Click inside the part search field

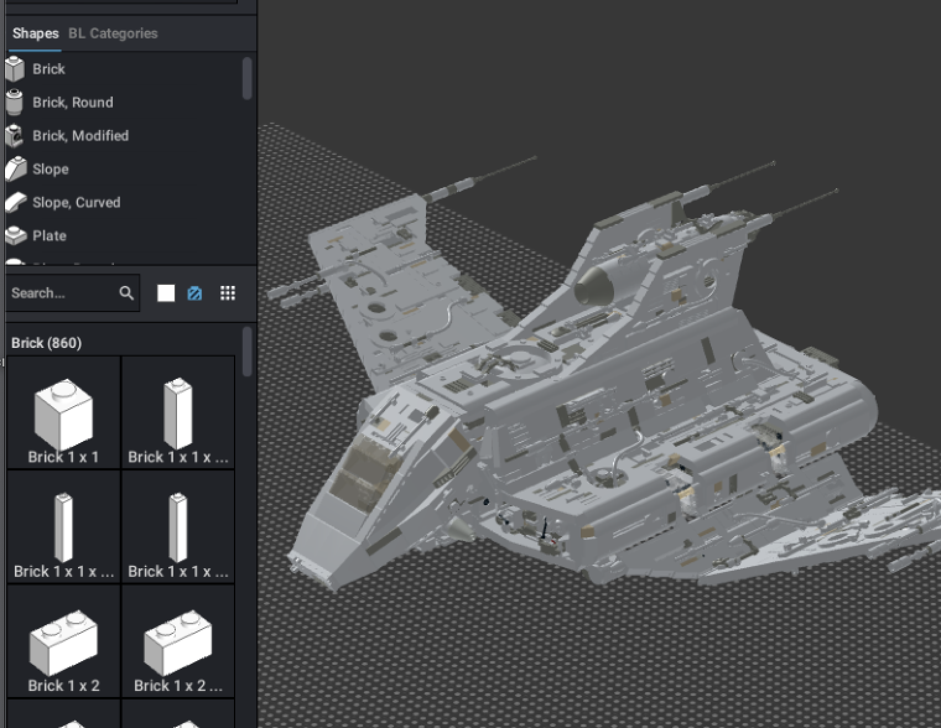pyautogui.click(x=62, y=292)
